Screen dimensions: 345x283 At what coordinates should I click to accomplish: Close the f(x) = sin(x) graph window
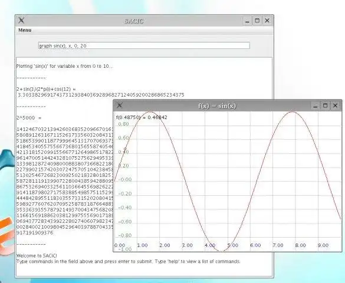tap(335, 106)
